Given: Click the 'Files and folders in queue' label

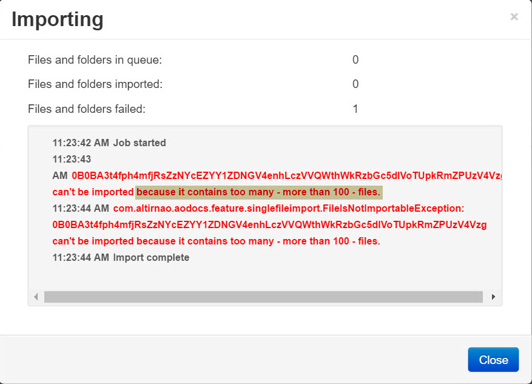Looking at the screenshot, I should (x=95, y=59).
